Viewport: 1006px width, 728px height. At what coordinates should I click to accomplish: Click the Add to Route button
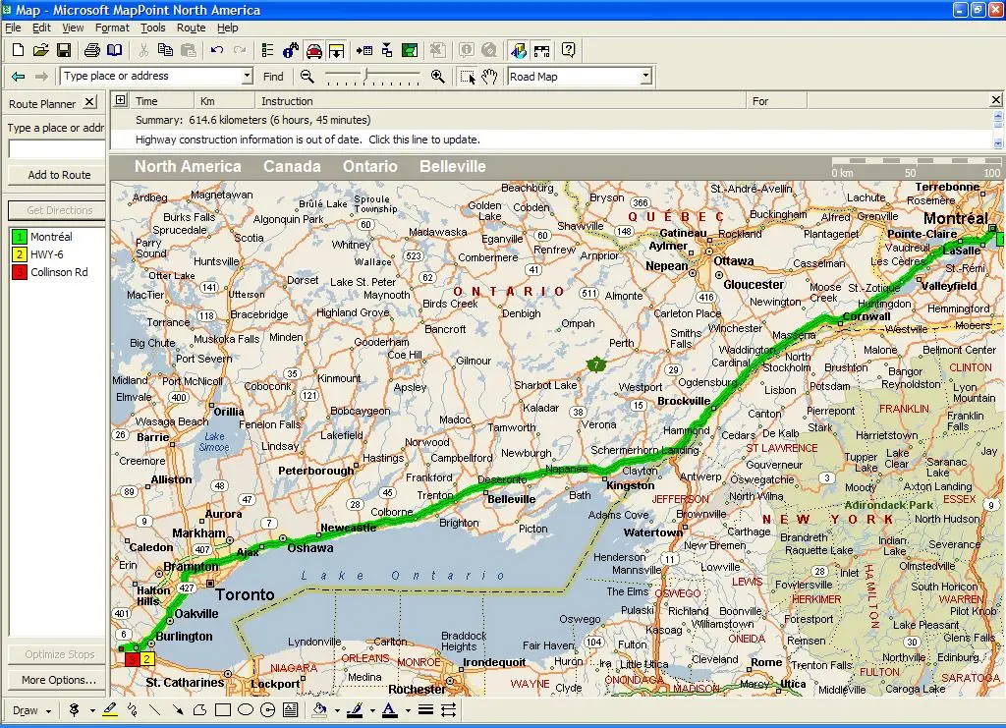click(59, 175)
